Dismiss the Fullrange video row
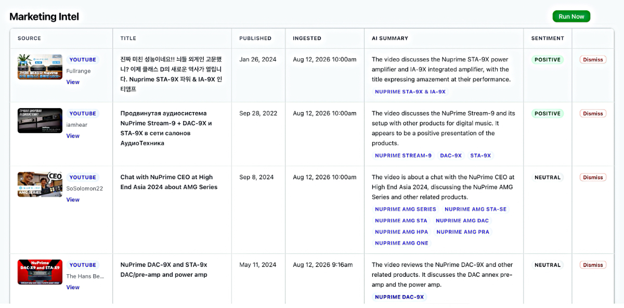This screenshot has height=308, width=624. pyautogui.click(x=593, y=60)
